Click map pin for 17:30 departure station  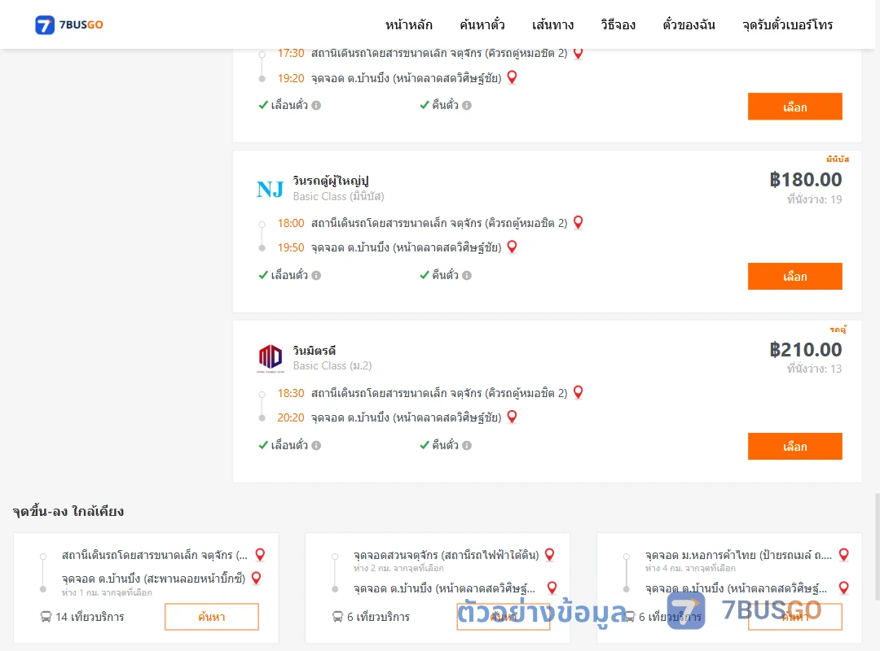pyautogui.click(x=578, y=53)
